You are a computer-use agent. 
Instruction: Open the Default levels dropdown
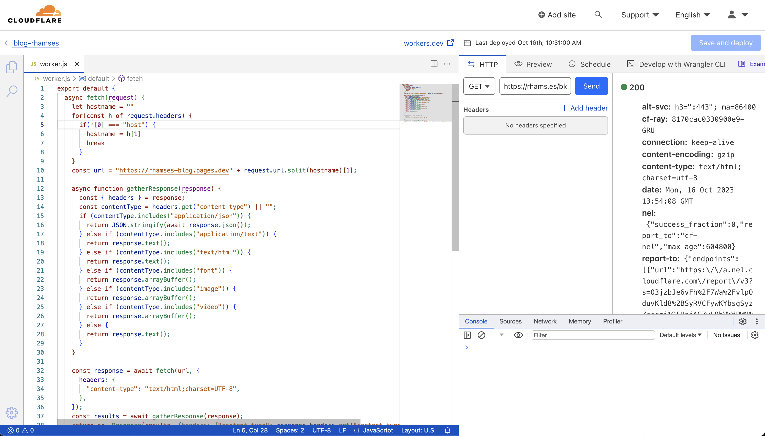coord(680,335)
